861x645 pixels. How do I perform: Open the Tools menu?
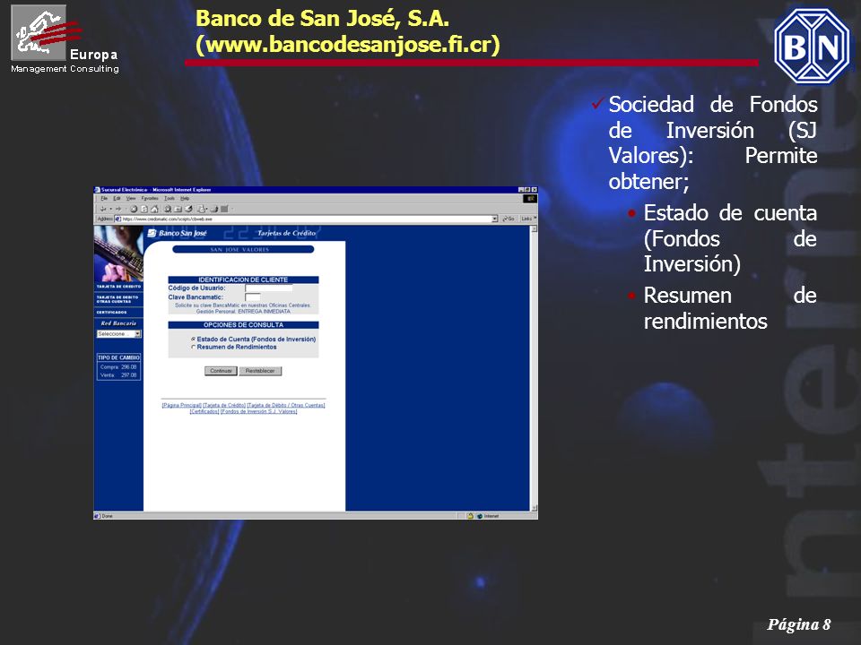(x=170, y=199)
